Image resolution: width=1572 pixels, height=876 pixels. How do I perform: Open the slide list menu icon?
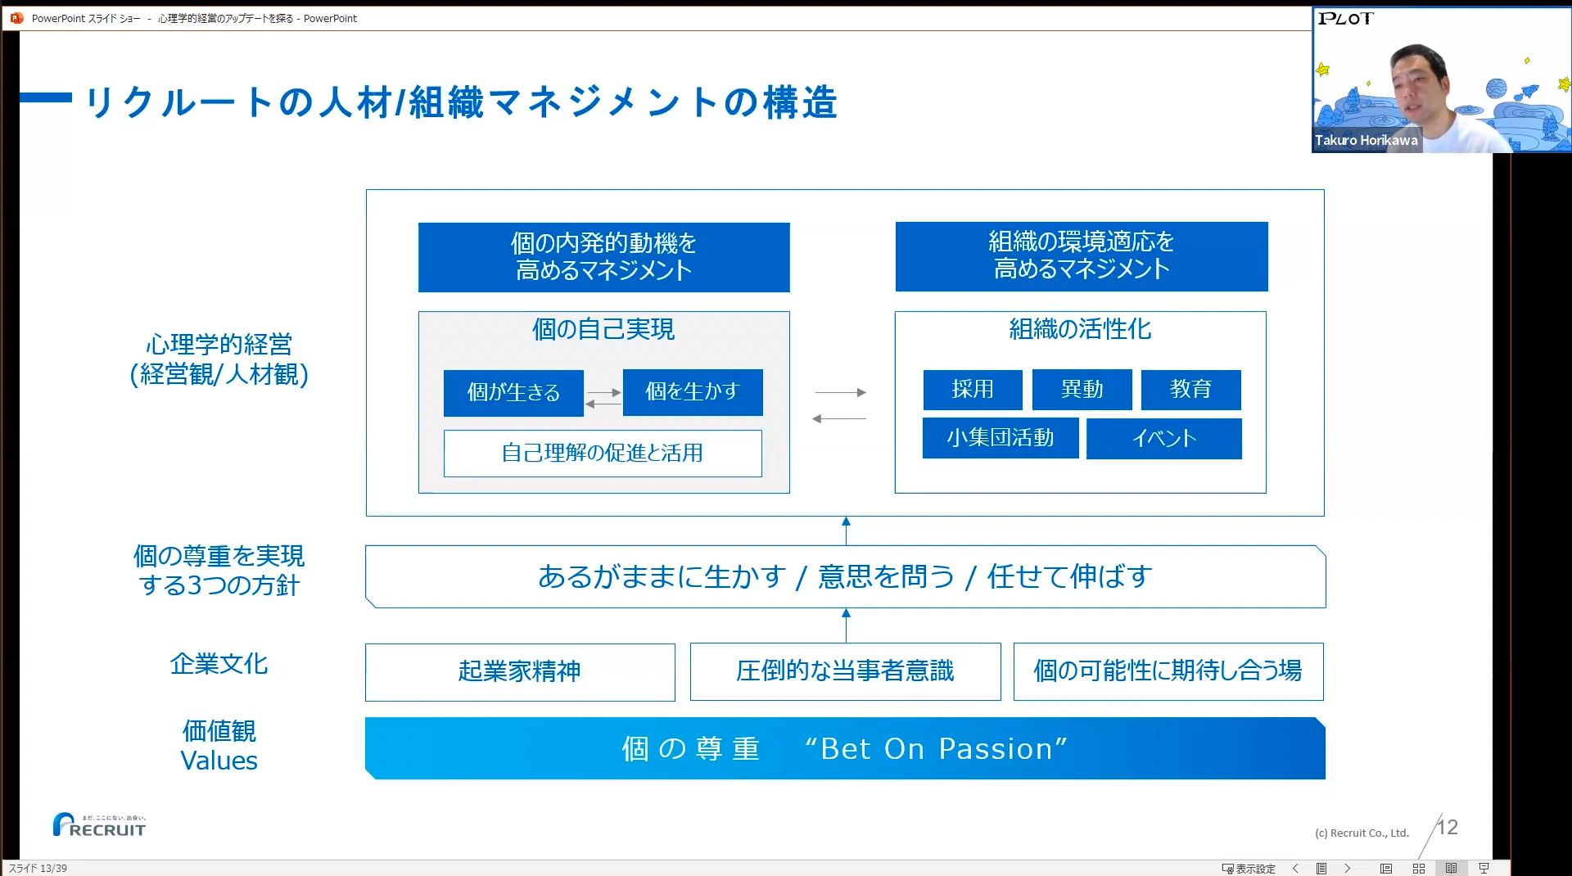click(1321, 869)
